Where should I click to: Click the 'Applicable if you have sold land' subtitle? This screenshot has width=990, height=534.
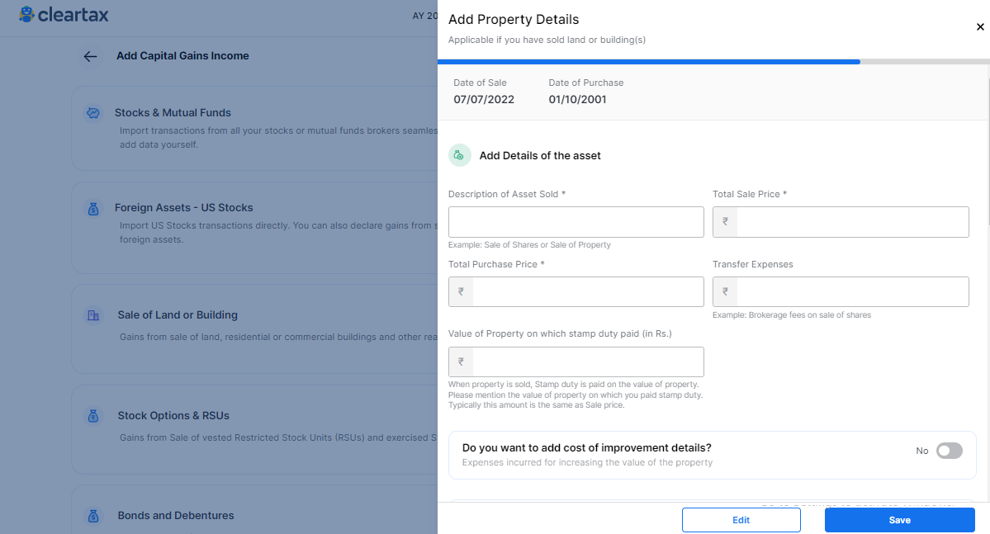coord(547,40)
